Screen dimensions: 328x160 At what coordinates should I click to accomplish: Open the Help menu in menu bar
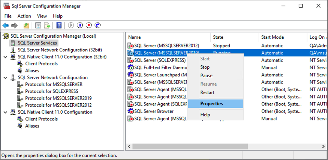coord(58,16)
